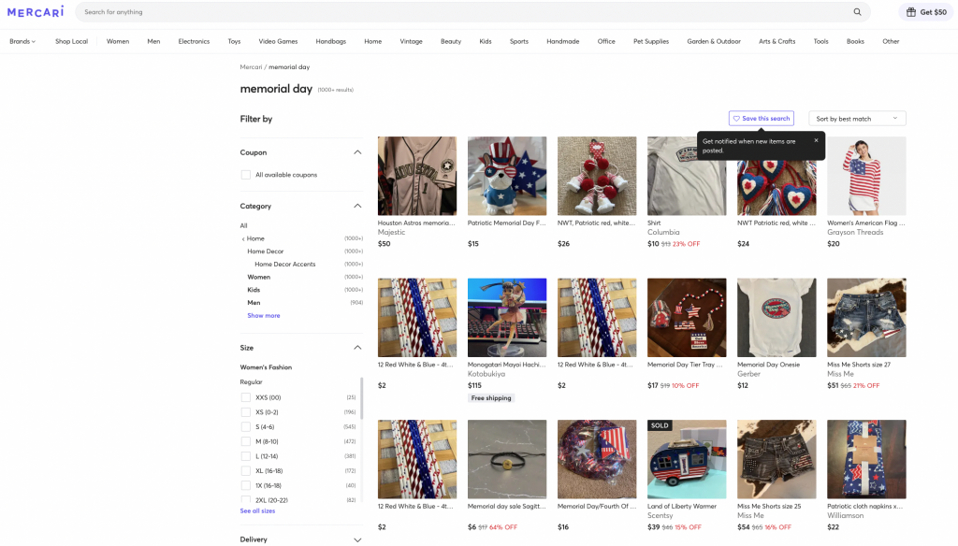Open the Handmade category
The width and height of the screenshot is (958, 546).
562,41
